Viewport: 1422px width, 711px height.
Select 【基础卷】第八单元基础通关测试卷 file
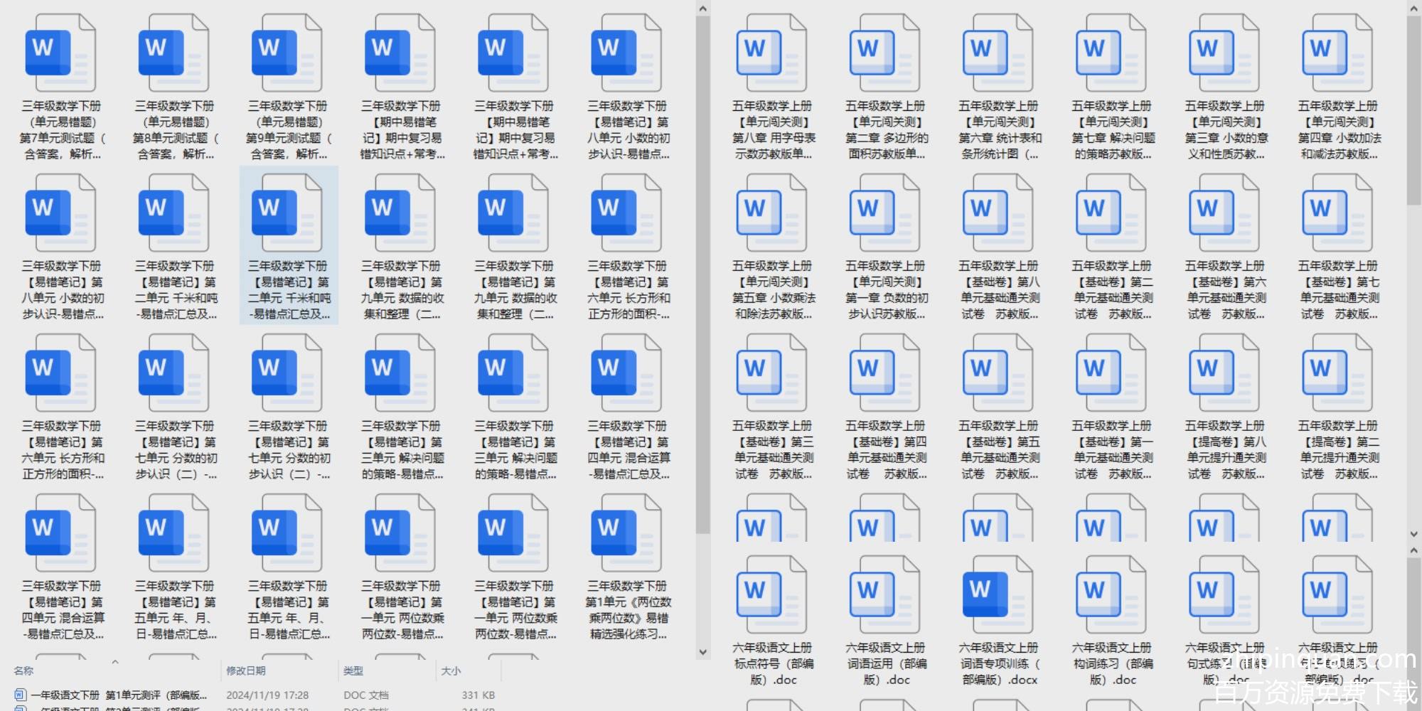pos(999,248)
